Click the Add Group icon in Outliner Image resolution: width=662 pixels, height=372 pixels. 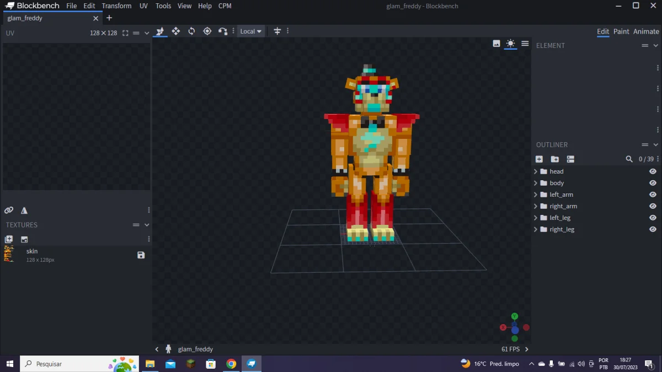pyautogui.click(x=555, y=159)
